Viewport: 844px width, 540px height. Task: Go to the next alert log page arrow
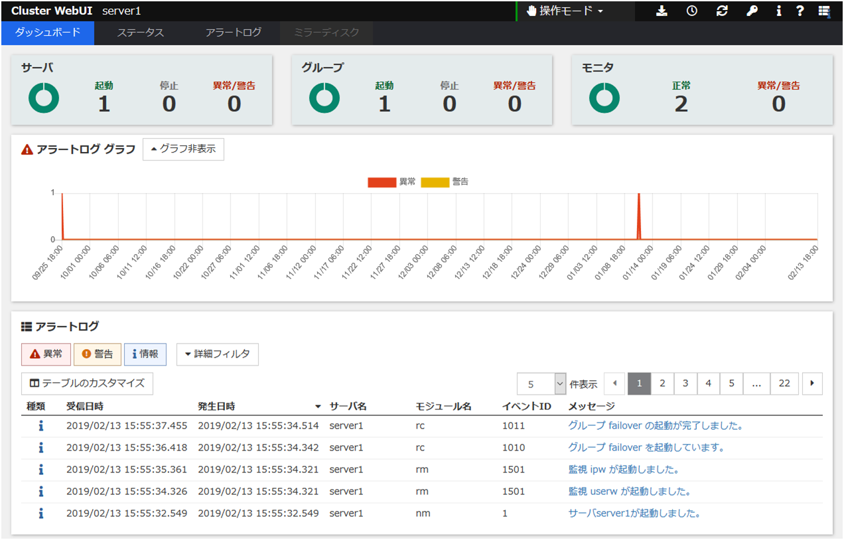click(812, 383)
